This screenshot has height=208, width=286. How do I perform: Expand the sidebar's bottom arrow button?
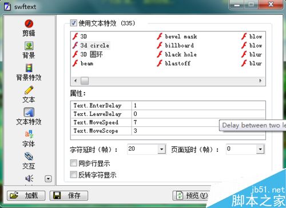[x=48, y=179]
